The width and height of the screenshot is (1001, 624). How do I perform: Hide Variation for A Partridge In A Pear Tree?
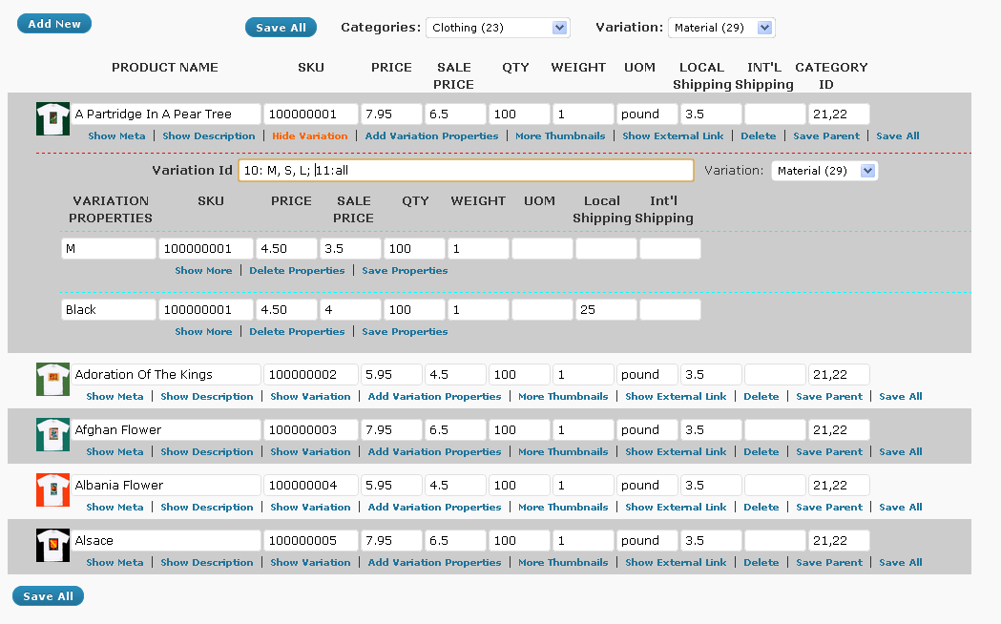[309, 135]
